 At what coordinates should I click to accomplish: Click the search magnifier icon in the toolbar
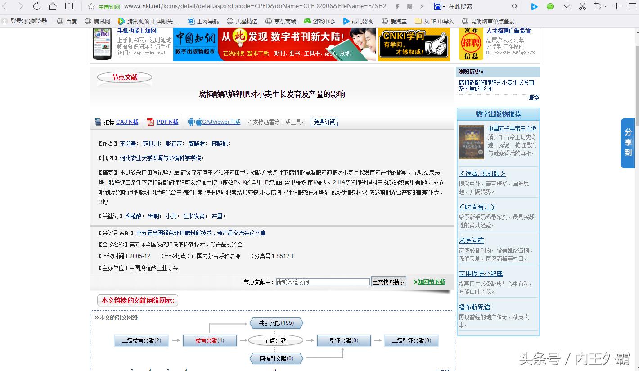coord(514,6)
